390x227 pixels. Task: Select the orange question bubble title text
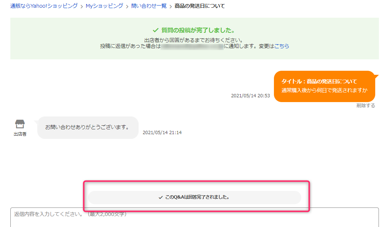(319, 81)
